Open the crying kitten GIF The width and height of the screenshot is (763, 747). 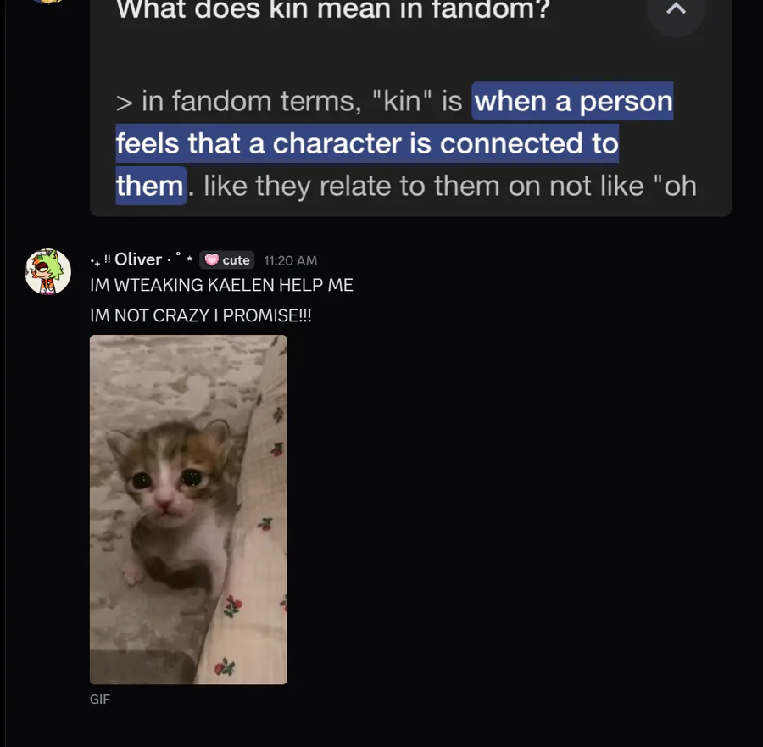point(188,509)
